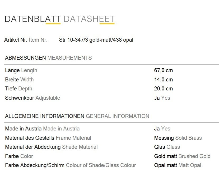The image size is (219, 188).
Task: Click the Ja Yes value for Schwenkbar
Action: [162, 98]
